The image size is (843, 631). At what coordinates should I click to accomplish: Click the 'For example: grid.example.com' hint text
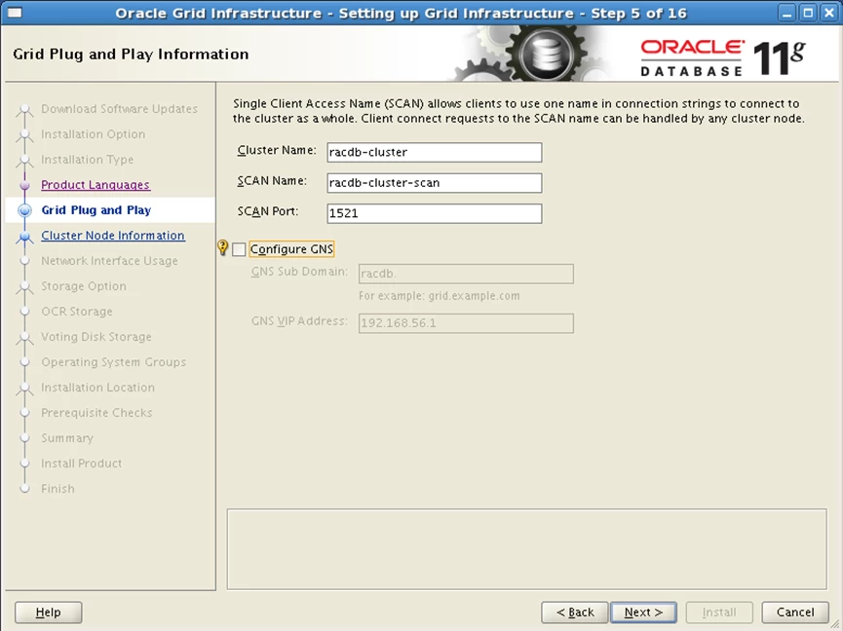coord(440,296)
